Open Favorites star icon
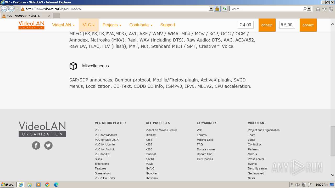The height and width of the screenshot is (188, 335). click(324, 9)
